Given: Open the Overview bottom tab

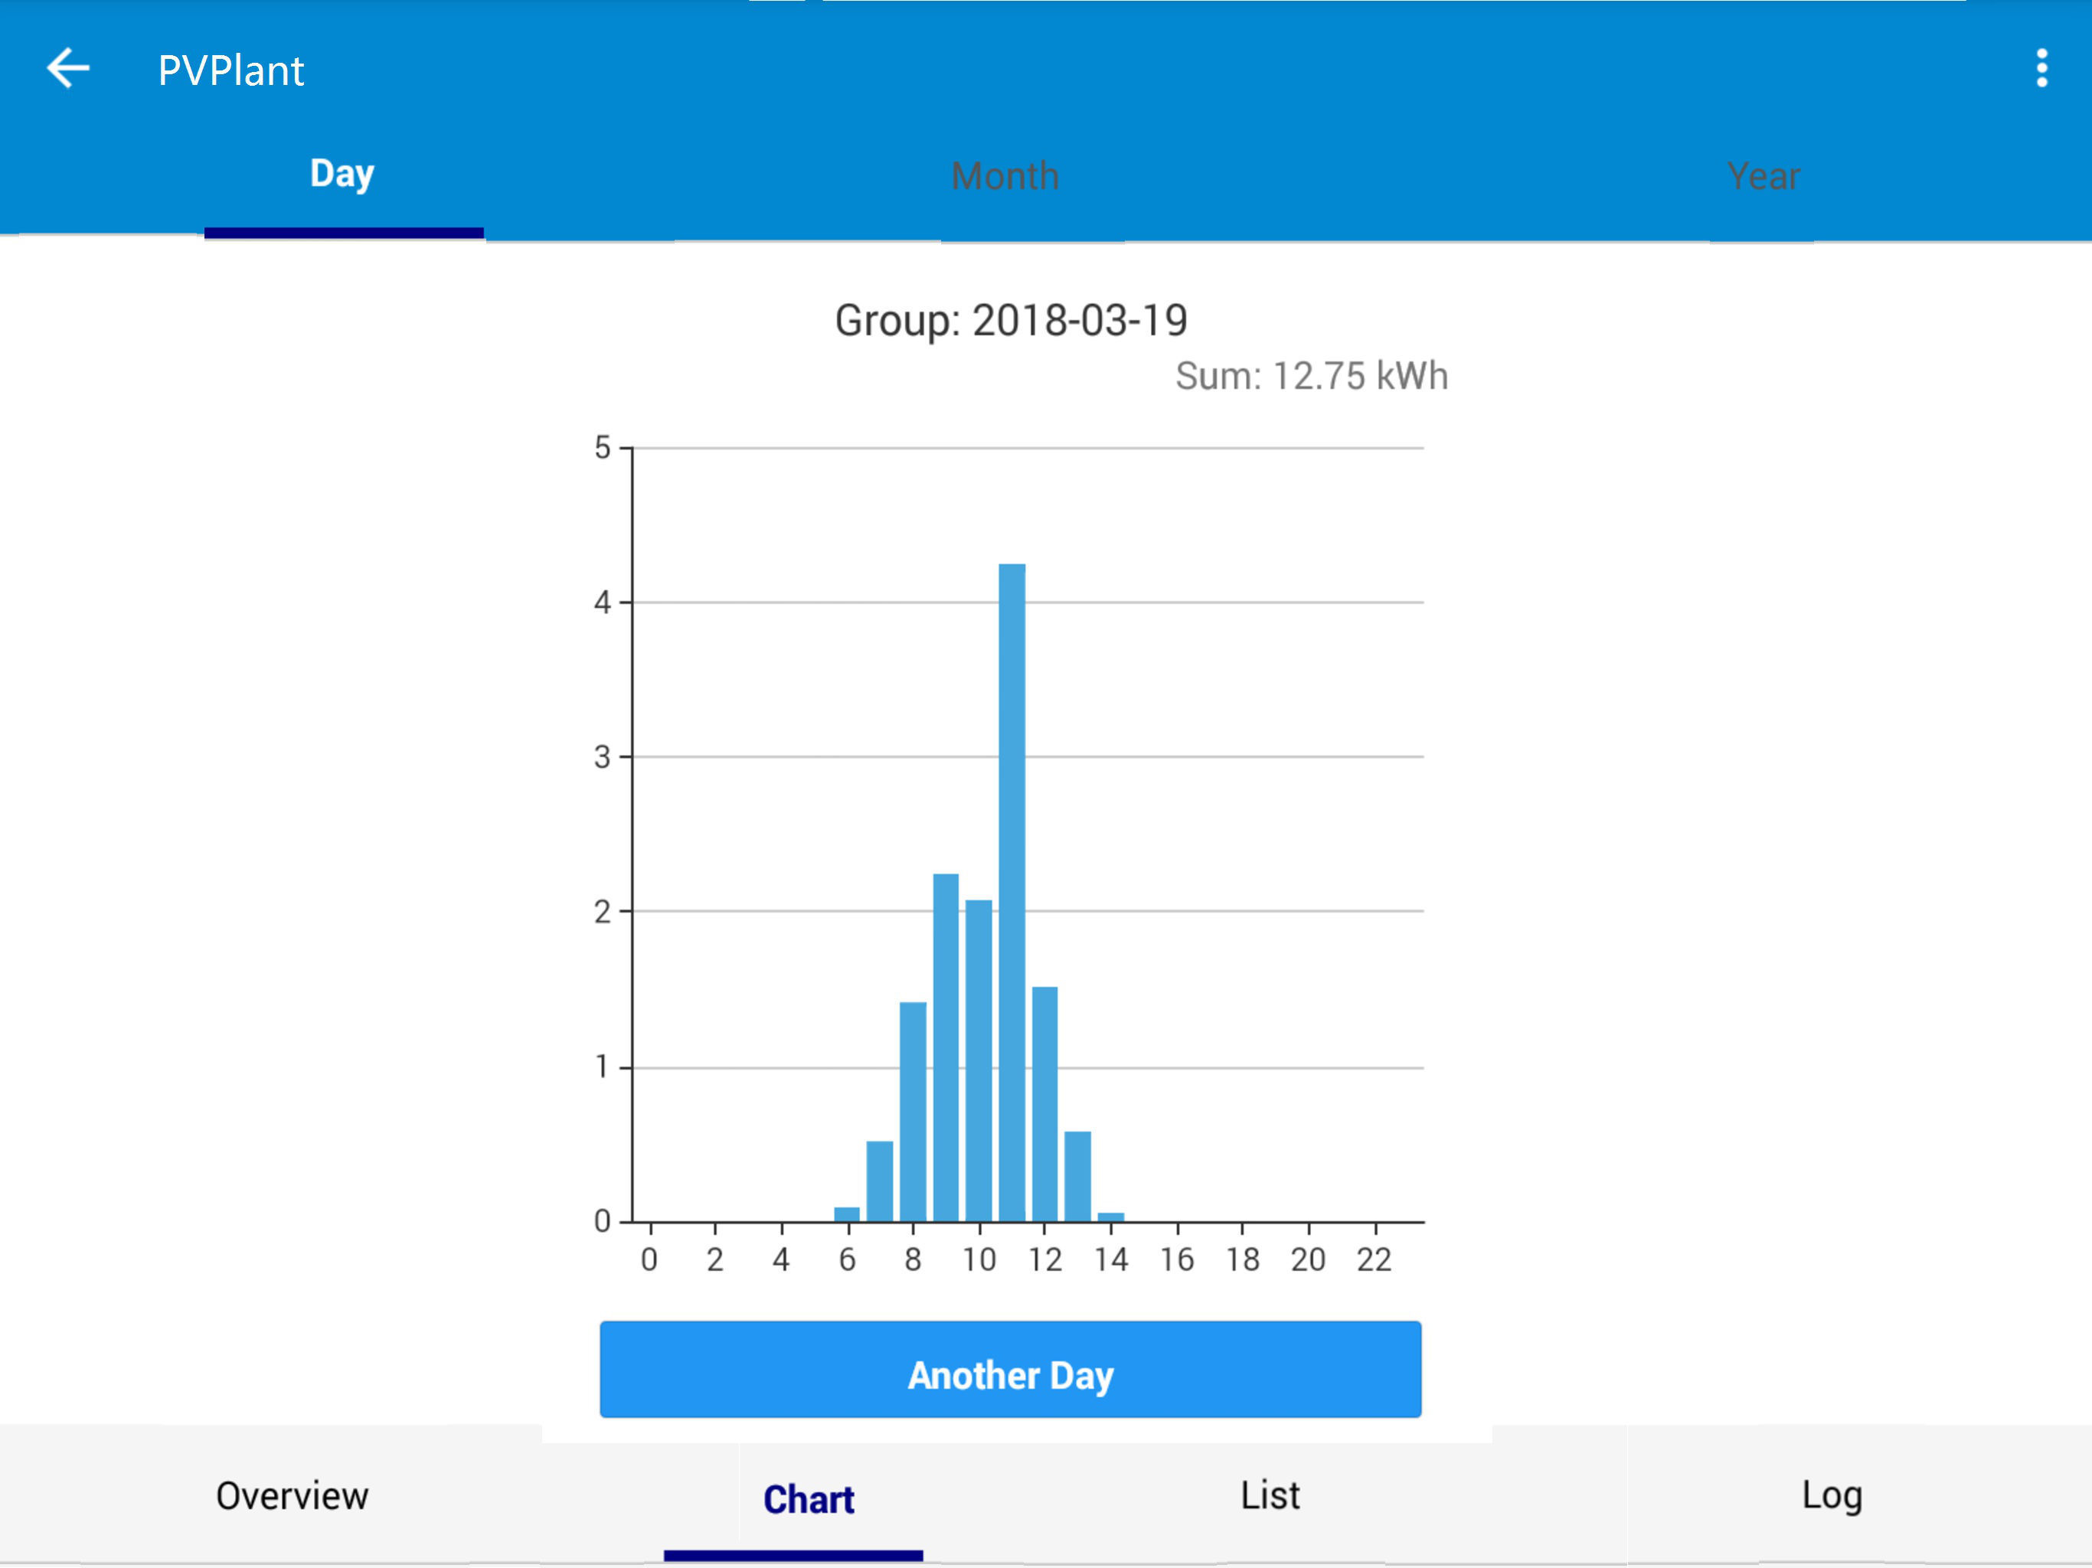Looking at the screenshot, I should coord(291,1496).
